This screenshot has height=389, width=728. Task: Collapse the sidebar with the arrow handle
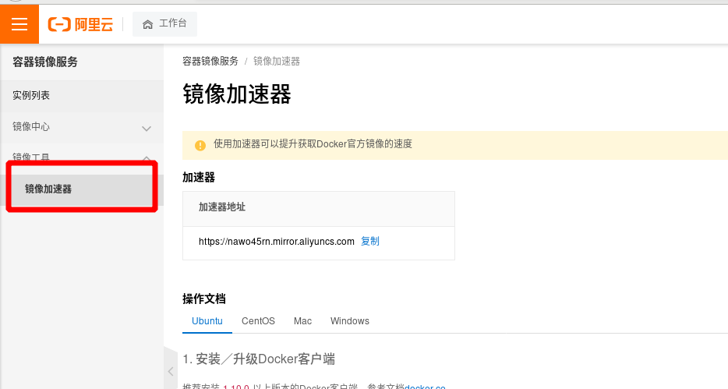pos(171,371)
